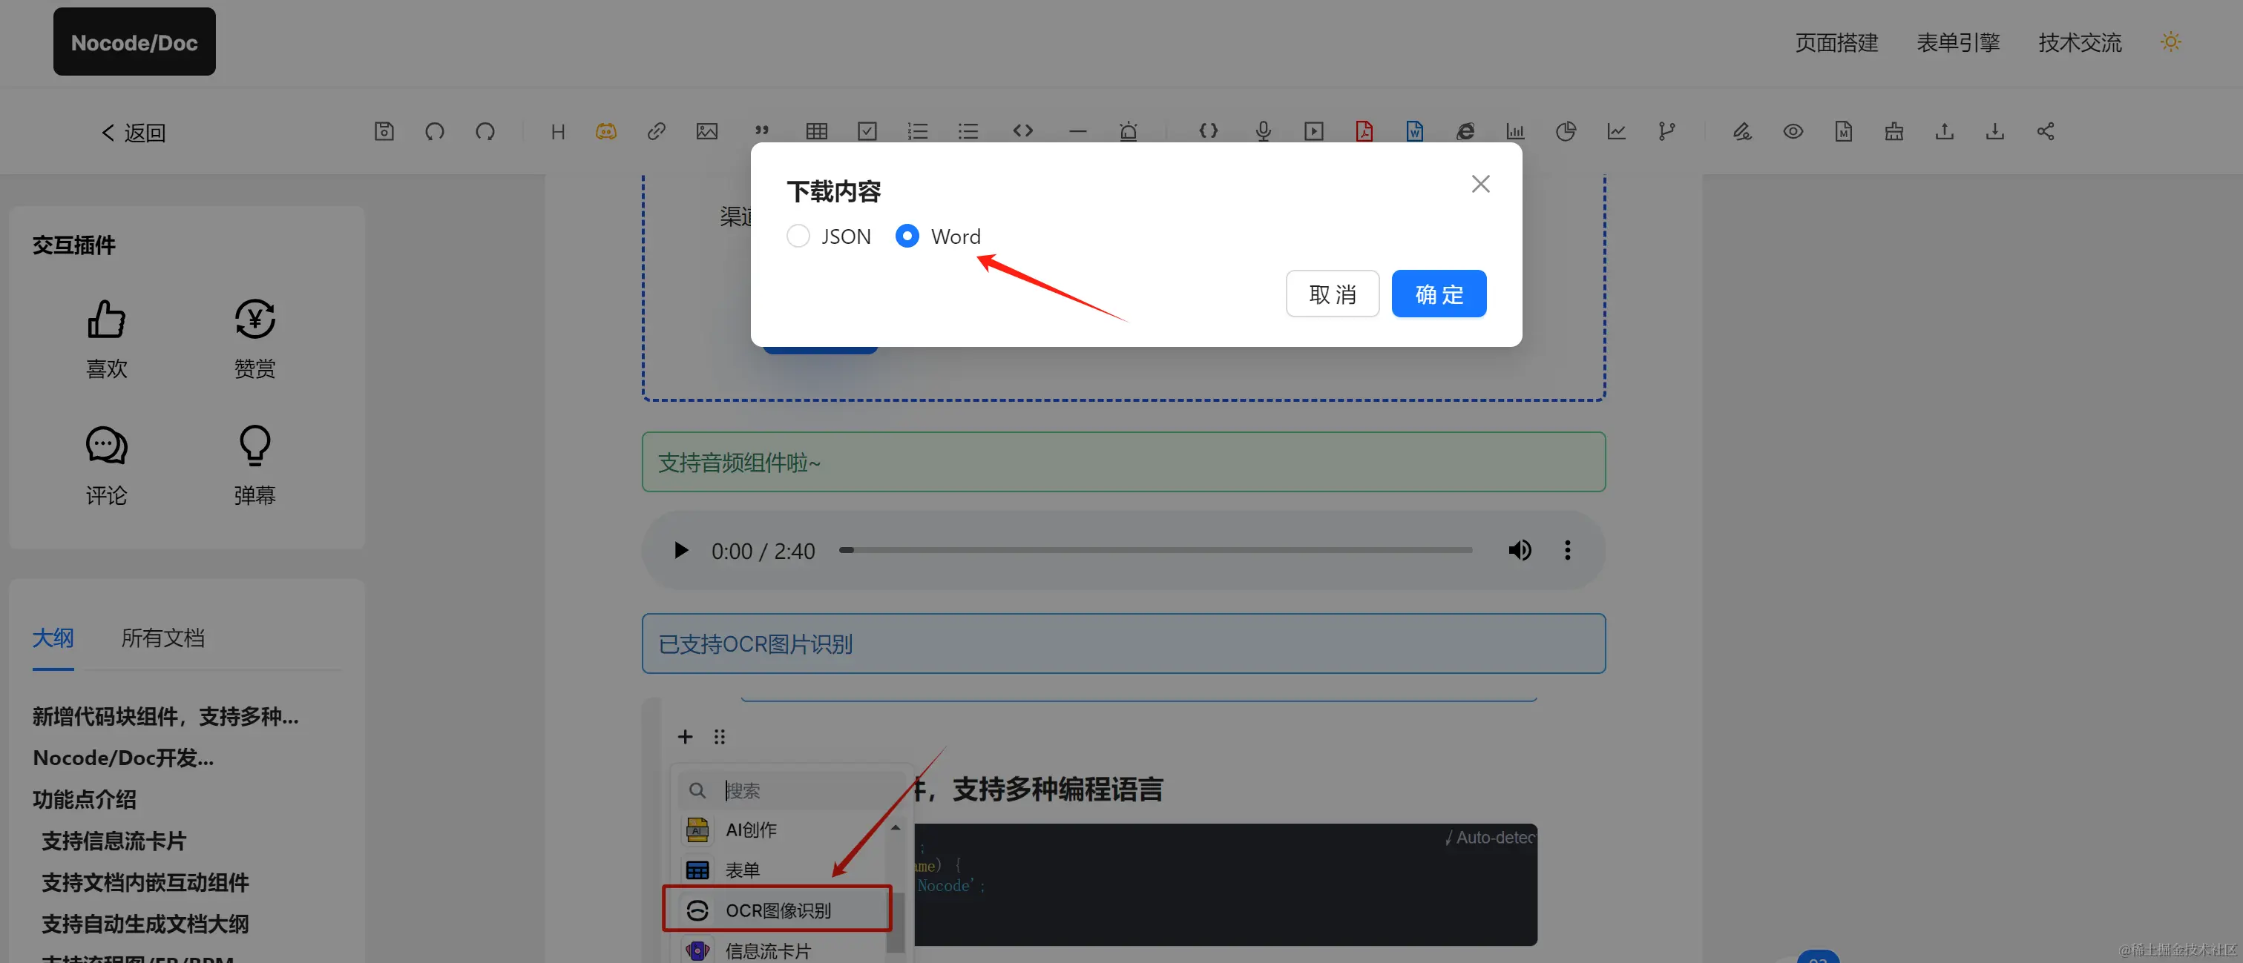Click the share icon in toolbar
2243x963 pixels.
(2046, 131)
